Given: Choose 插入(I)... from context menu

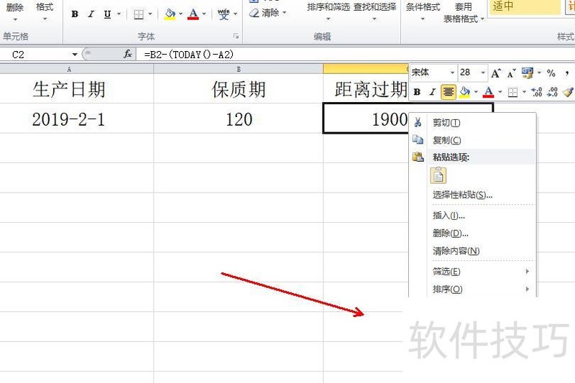Looking at the screenshot, I should tap(472, 216).
